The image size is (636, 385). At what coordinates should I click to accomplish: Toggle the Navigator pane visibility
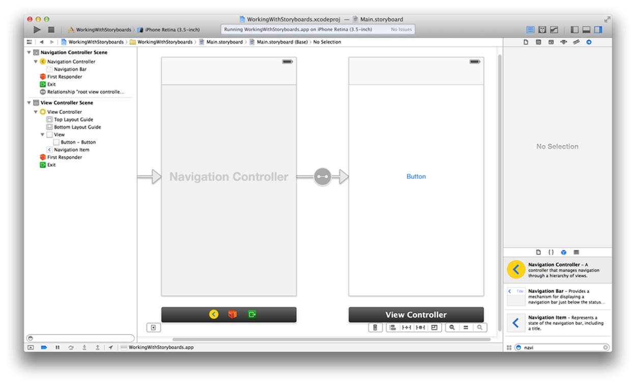(575, 30)
